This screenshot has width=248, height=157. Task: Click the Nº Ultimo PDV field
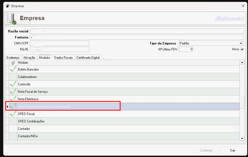pyautogui.click(x=185, y=49)
